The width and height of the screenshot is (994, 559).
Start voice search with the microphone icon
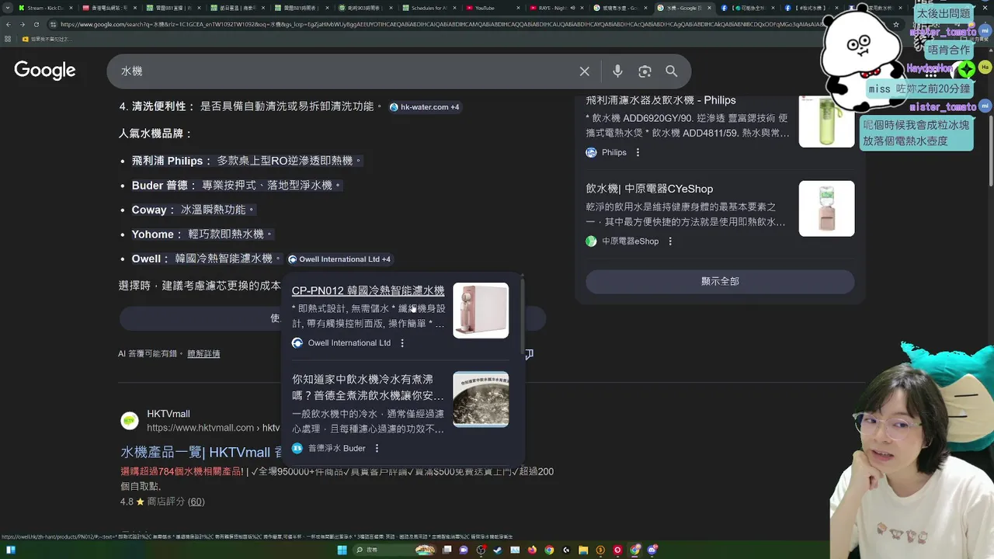pyautogui.click(x=617, y=71)
